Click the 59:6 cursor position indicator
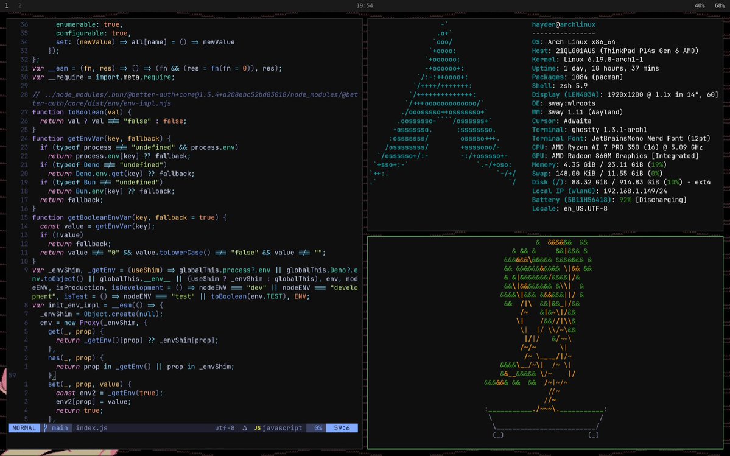 pyautogui.click(x=342, y=428)
